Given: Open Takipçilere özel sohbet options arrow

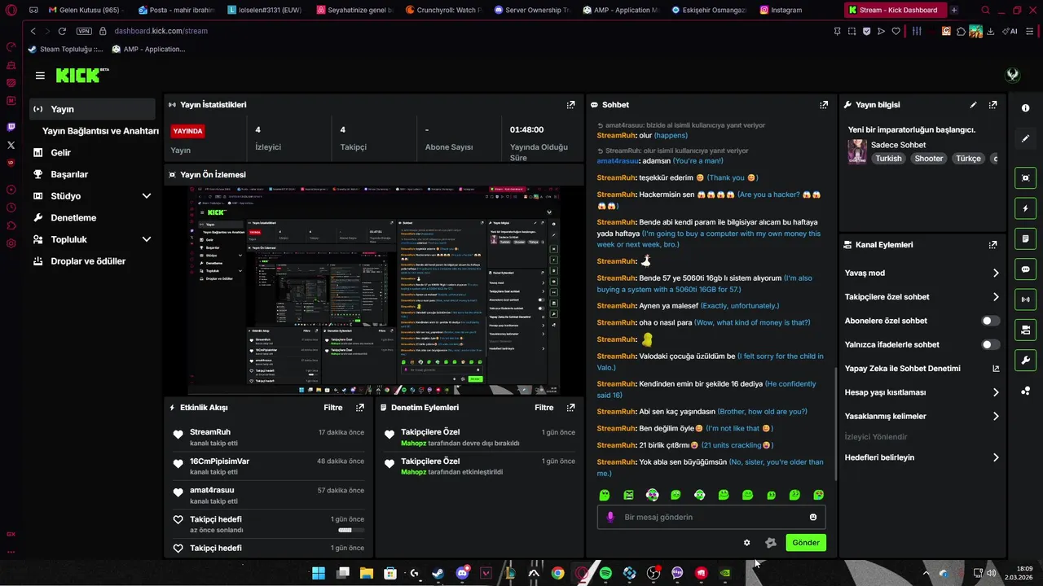Looking at the screenshot, I should (x=996, y=297).
